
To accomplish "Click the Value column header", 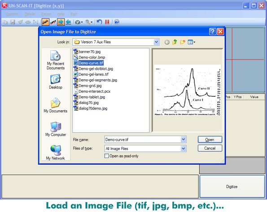I will click(x=254, y=97).
